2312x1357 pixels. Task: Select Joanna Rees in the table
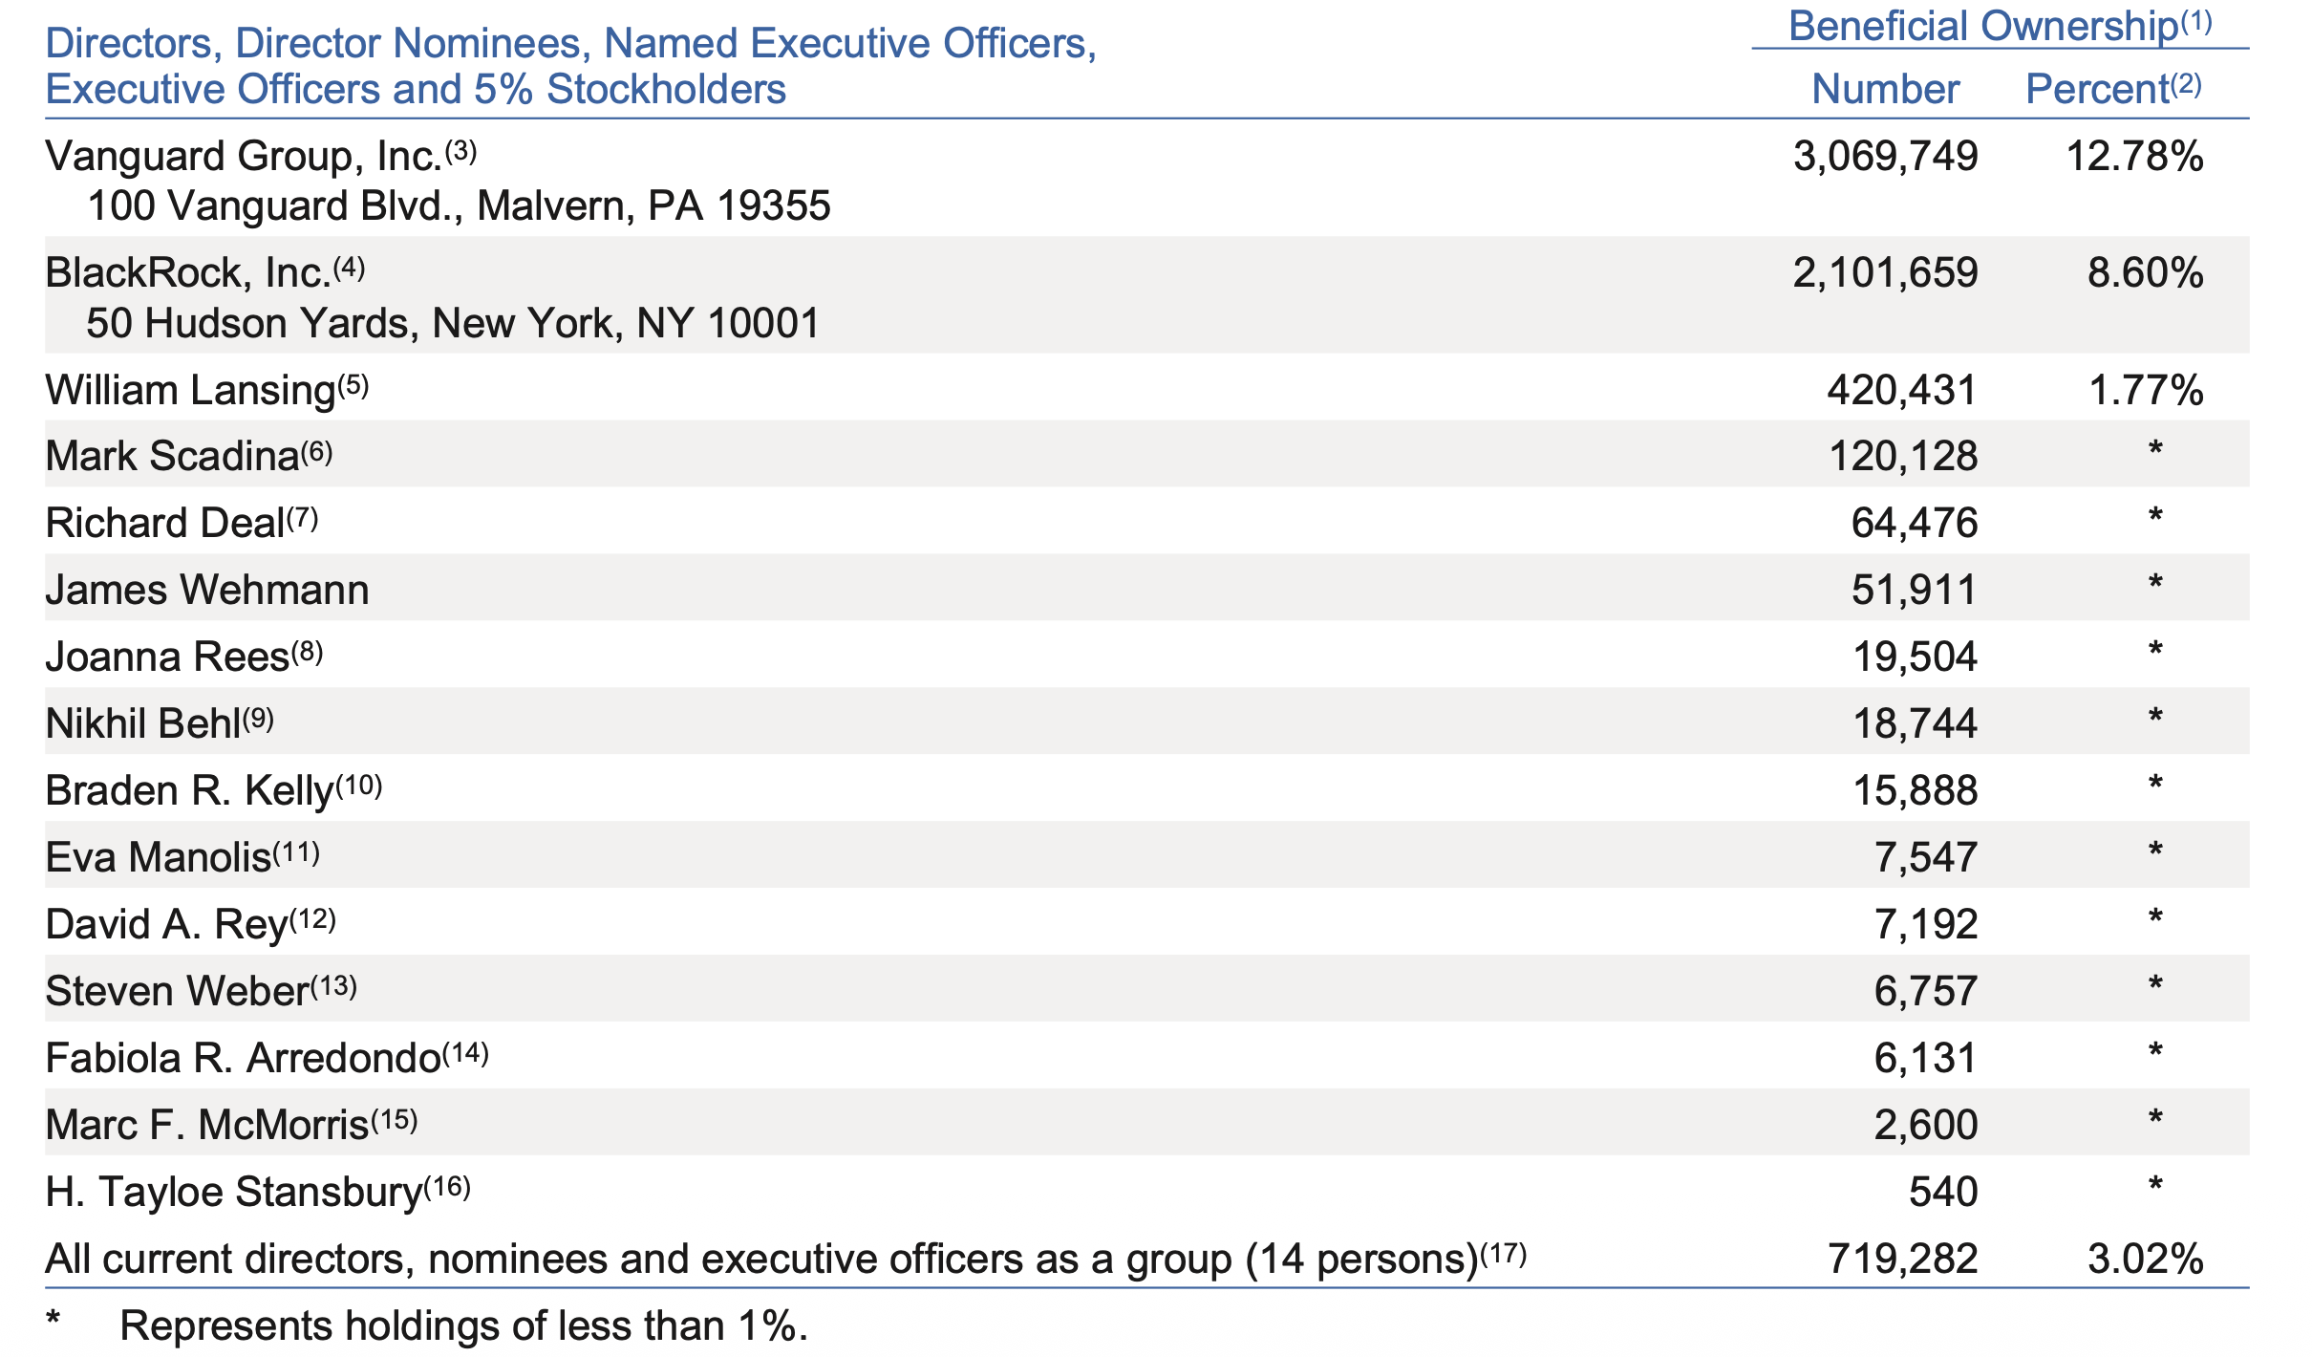[167, 657]
